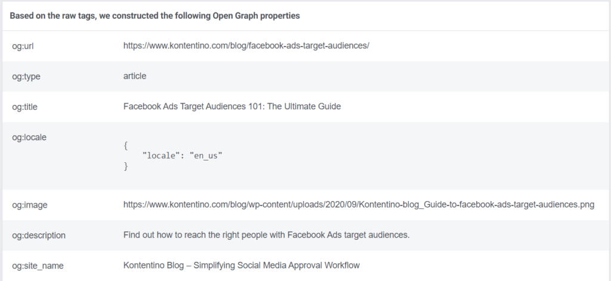Viewport: 611px width, 281px height.
Task: Select the "Facebook Ads Target Audiences 101" title text
Action: 232,107
